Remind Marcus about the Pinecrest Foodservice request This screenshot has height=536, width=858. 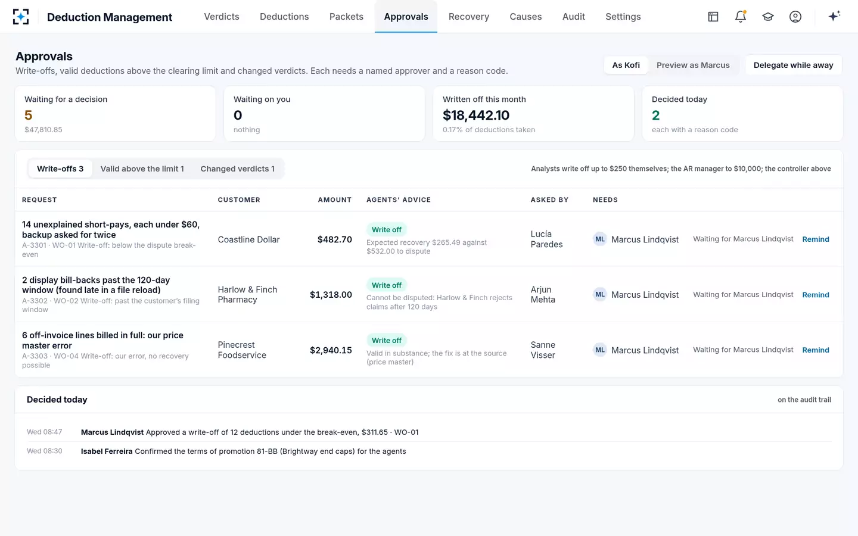816,350
